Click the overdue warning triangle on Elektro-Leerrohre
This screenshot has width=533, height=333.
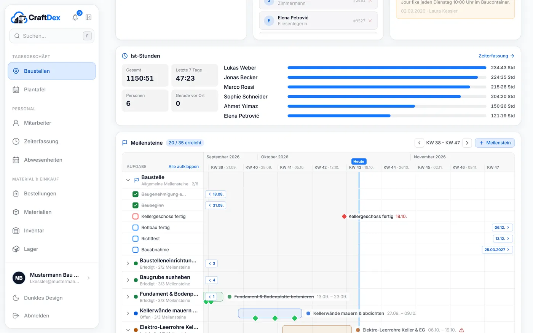tap(461, 330)
